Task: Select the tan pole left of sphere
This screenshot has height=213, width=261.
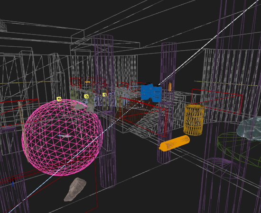Action: 23,131
